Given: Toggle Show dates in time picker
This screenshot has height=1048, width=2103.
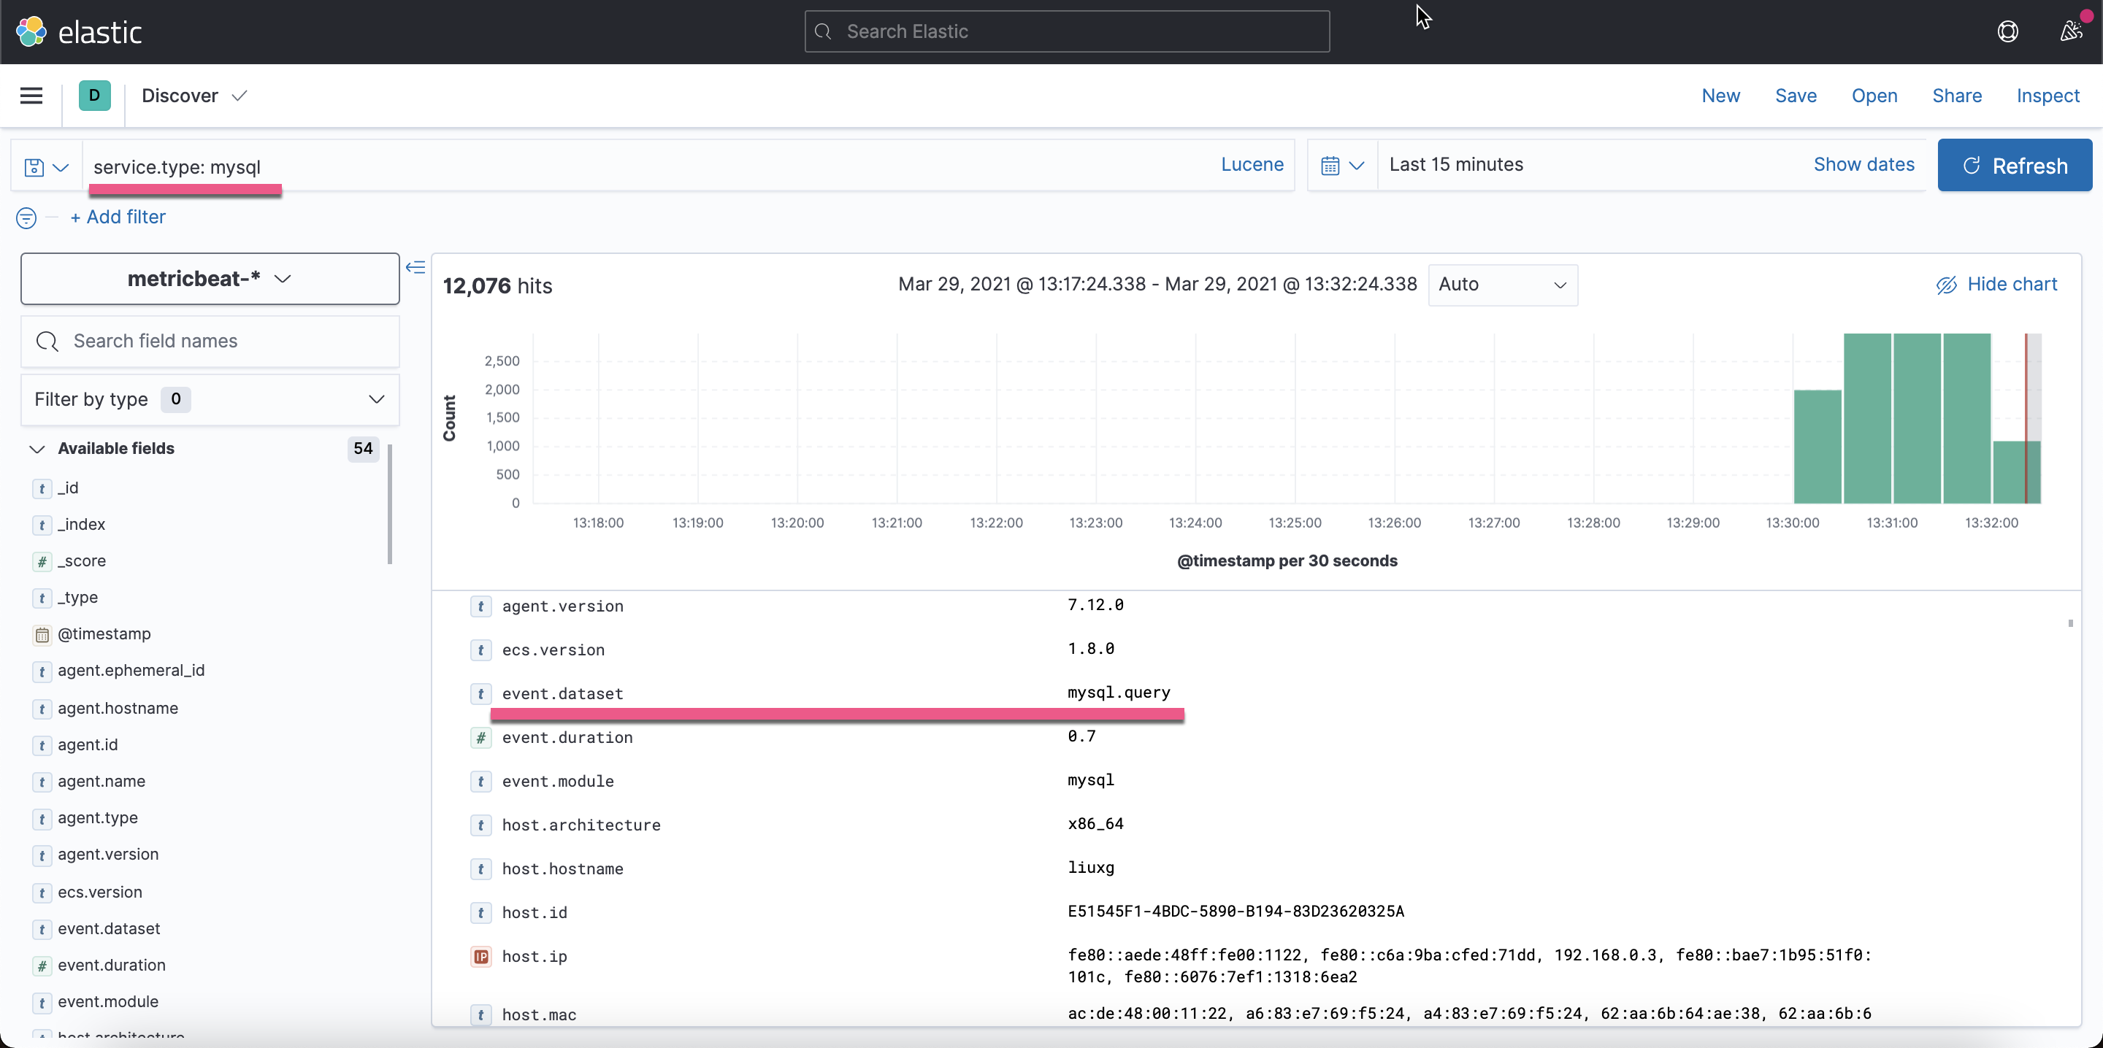Looking at the screenshot, I should [x=1863, y=165].
